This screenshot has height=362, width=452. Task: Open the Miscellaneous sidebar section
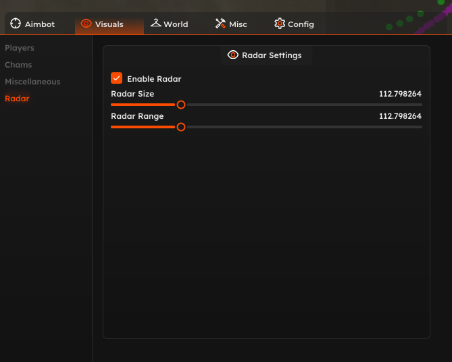(32, 82)
